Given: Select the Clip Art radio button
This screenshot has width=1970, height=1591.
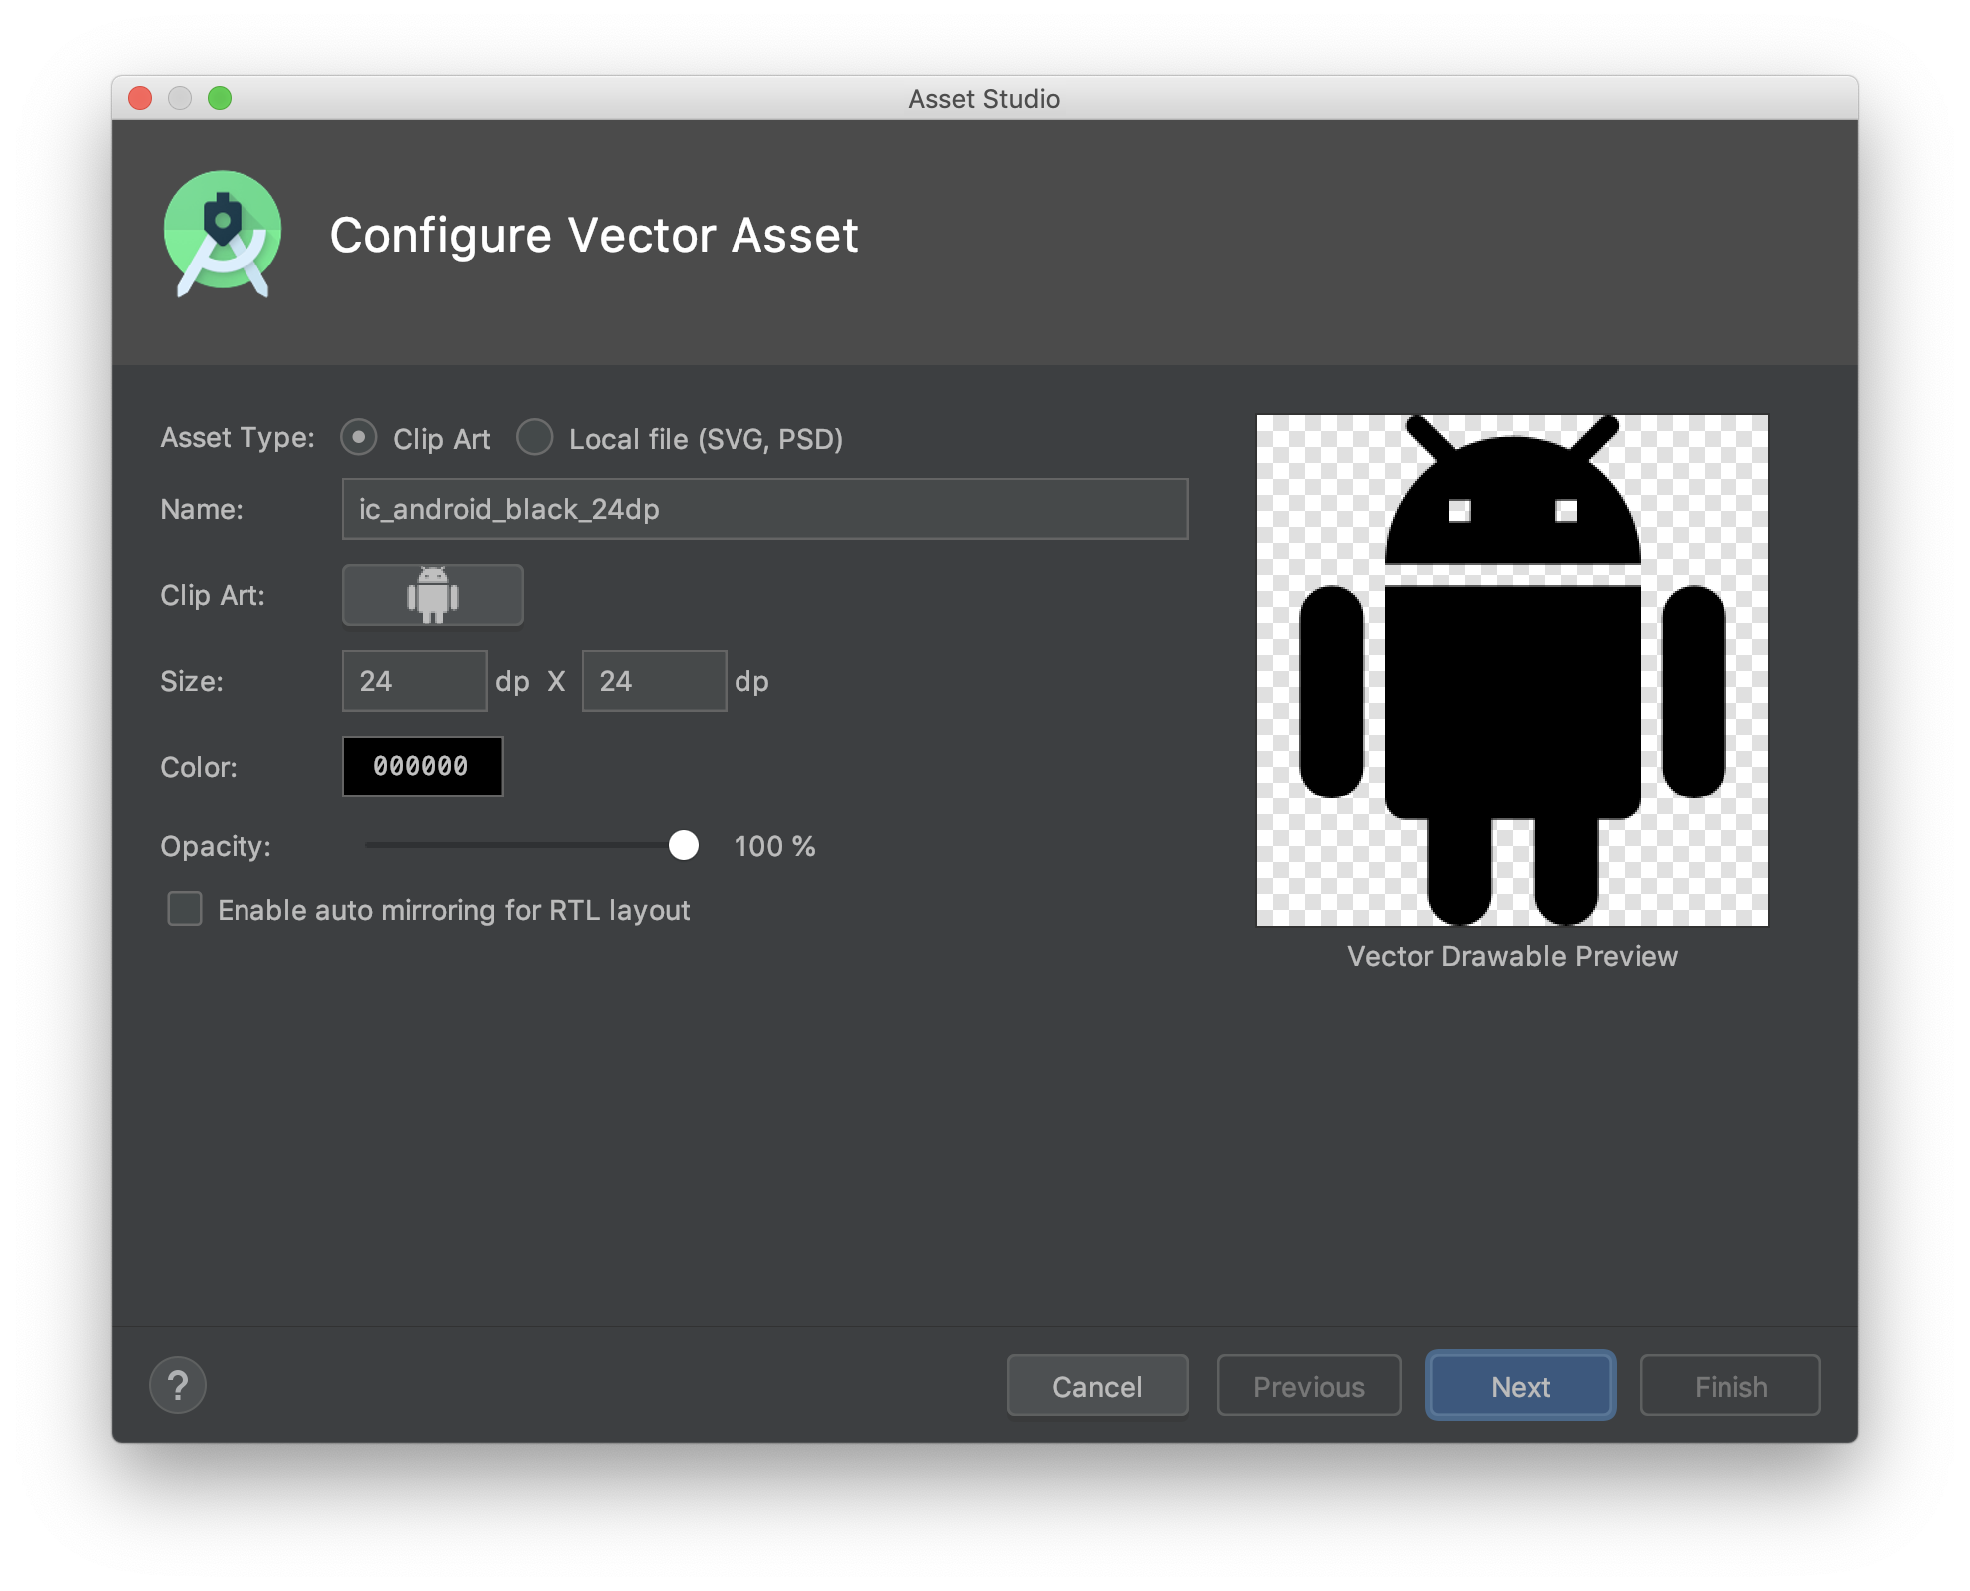Looking at the screenshot, I should 359,438.
